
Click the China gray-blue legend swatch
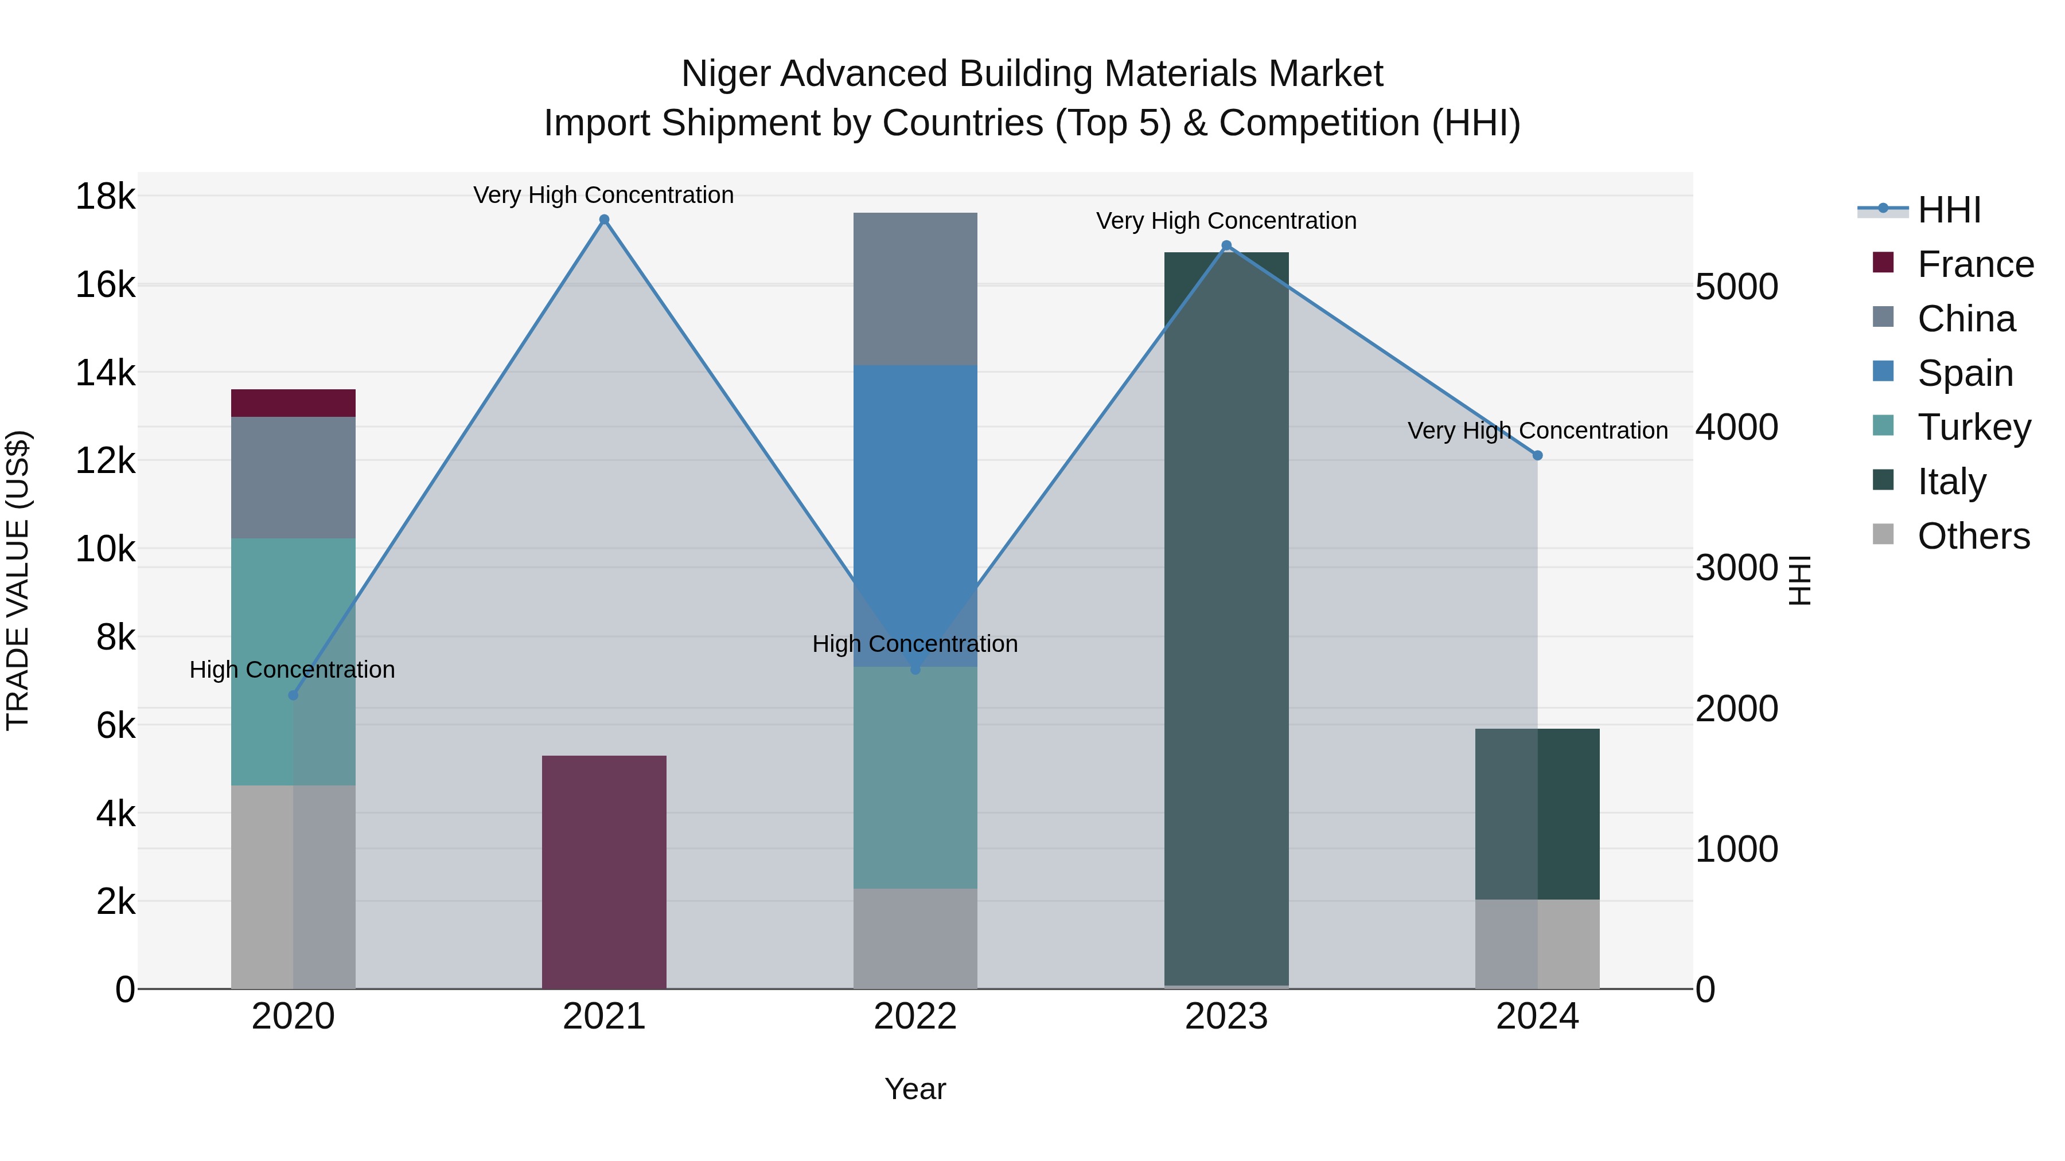coord(1883,317)
